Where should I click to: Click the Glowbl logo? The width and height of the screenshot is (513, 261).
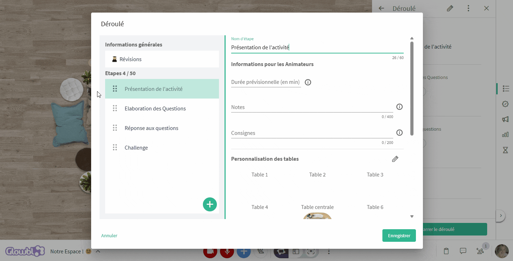click(x=25, y=251)
